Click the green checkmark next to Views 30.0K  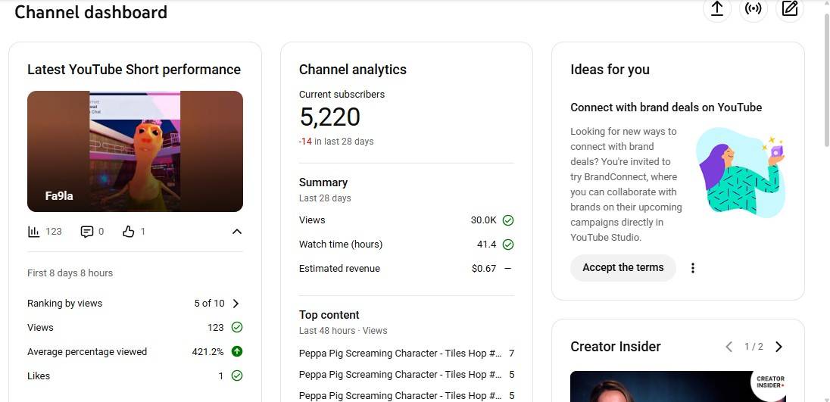[508, 220]
